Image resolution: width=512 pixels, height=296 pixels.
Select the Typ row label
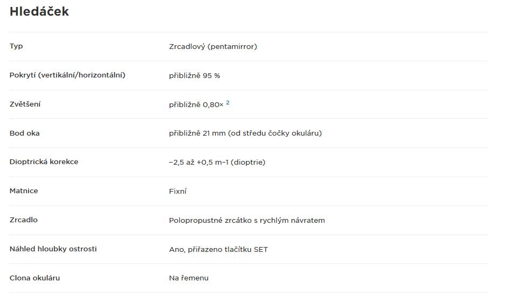click(x=16, y=46)
